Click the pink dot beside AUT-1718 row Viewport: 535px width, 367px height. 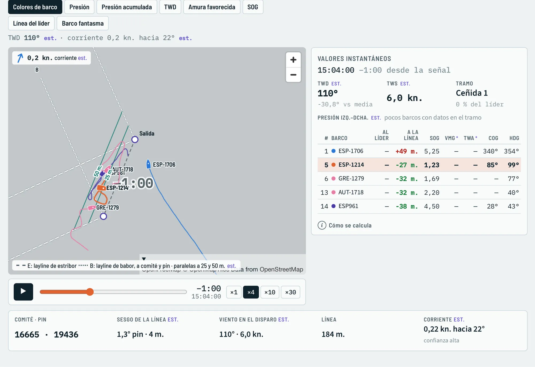334,192
